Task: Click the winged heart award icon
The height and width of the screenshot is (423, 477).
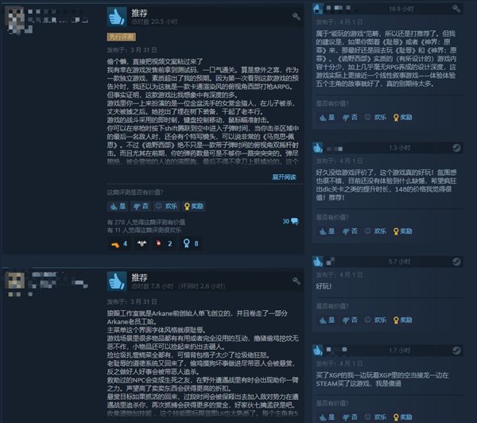Action: pyautogui.click(x=142, y=243)
